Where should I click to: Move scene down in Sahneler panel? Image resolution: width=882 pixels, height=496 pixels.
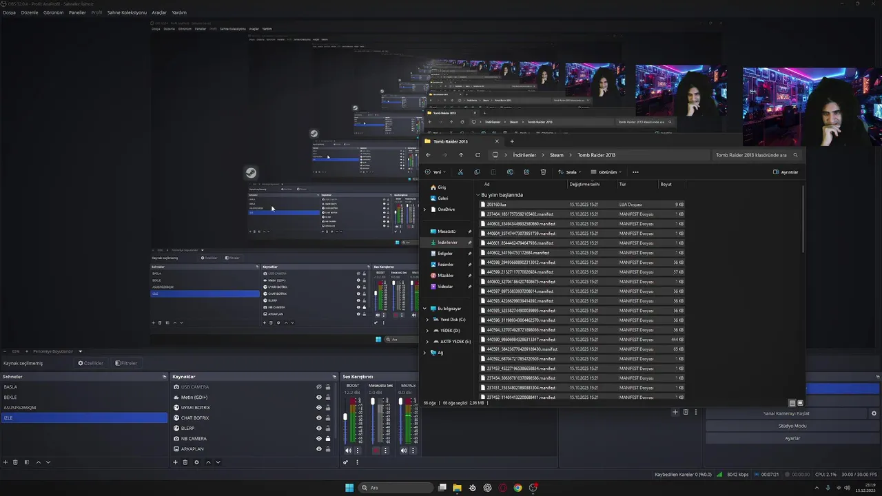click(48, 462)
